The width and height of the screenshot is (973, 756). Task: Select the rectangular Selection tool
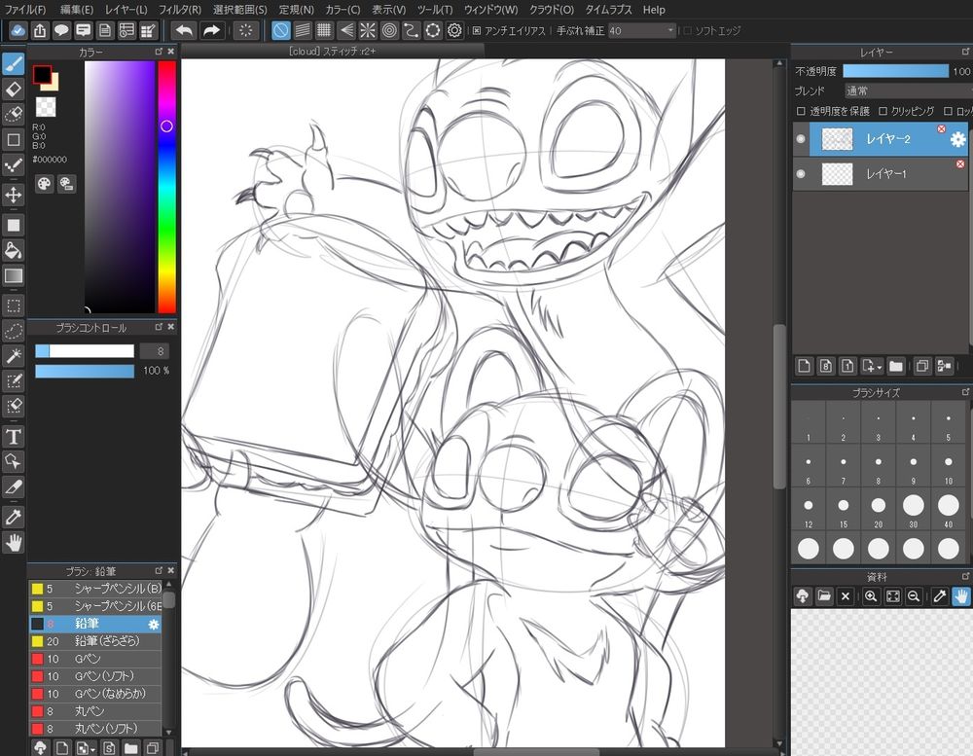pos(14,306)
